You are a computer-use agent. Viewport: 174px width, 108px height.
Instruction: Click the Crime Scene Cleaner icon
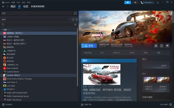[5, 79]
